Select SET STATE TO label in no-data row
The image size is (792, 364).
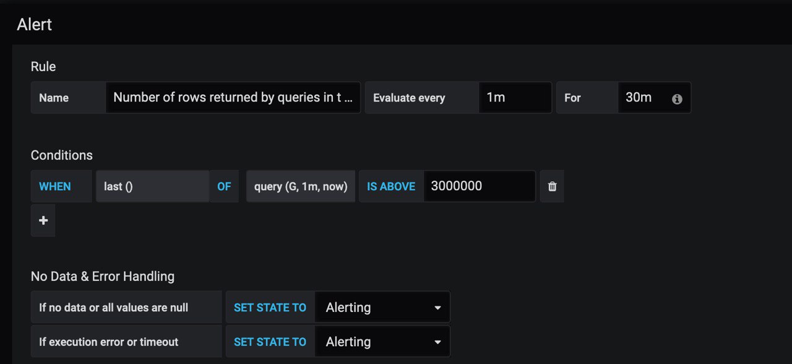coord(270,308)
